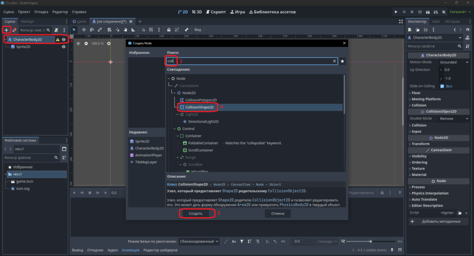Screen dimensions: 474x256
Task: Select the Rotate tool in viewport toolbar
Action: coord(92,30)
